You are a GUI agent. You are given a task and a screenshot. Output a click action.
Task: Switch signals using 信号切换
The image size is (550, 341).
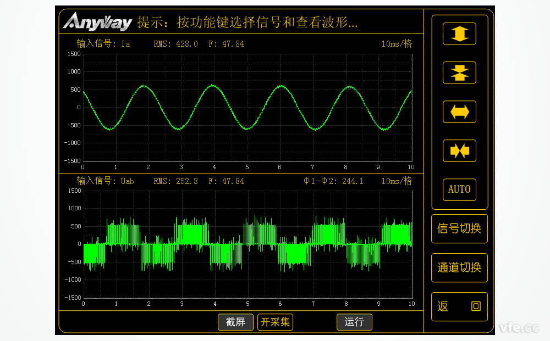(x=459, y=229)
